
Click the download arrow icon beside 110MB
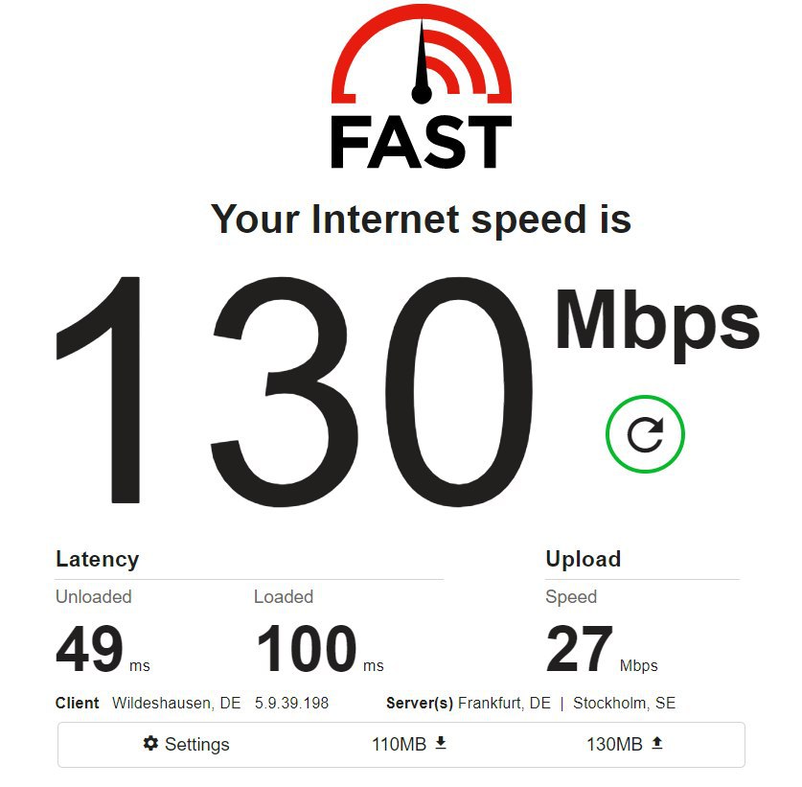pos(441,743)
